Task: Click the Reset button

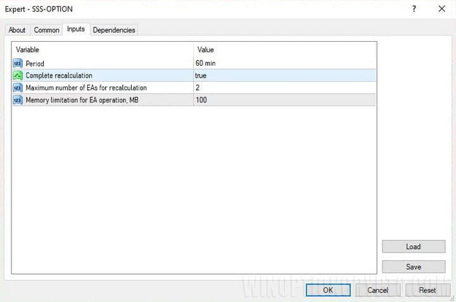Action: 427,290
